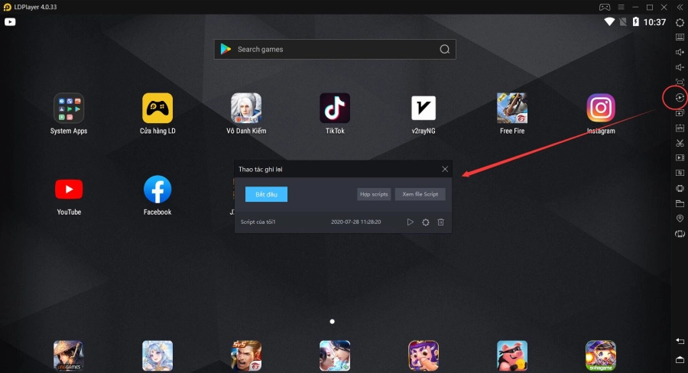Play the recorded script 'Script của tôi1'
This screenshot has width=688, height=373.
tap(411, 222)
